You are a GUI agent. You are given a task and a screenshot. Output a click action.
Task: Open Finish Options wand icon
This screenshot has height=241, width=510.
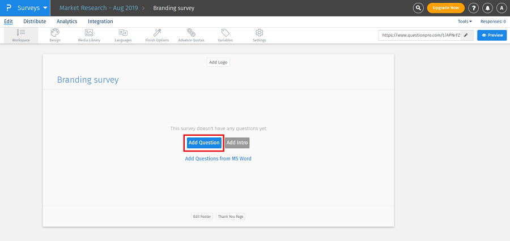coord(157,33)
